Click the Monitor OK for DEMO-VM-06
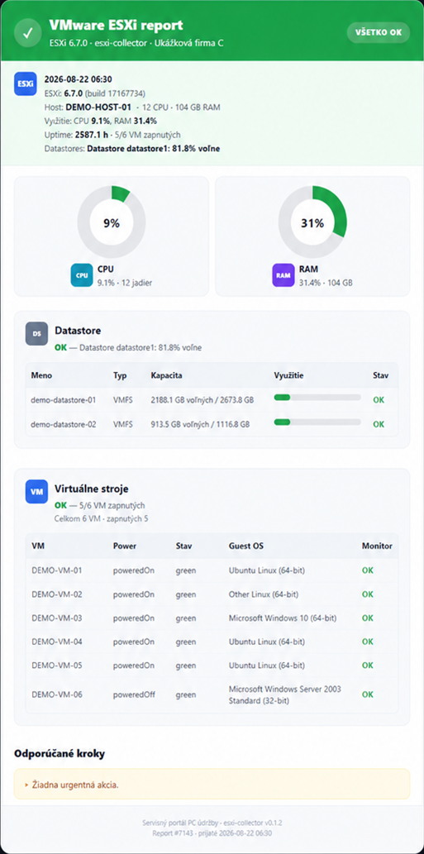 pyautogui.click(x=368, y=694)
